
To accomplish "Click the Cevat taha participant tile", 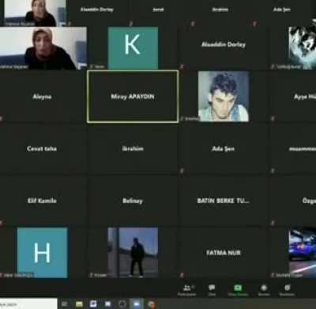I will pyautogui.click(x=42, y=149).
